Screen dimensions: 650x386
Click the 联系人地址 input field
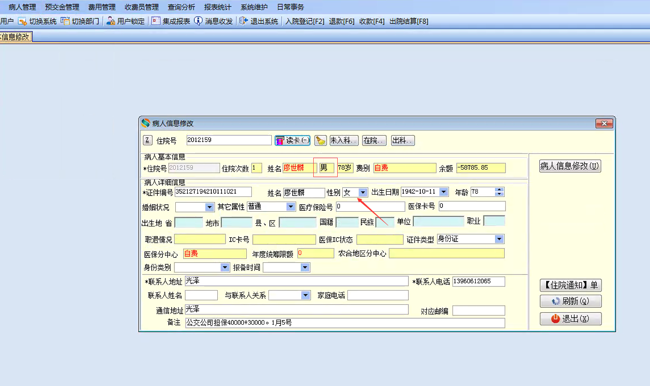tap(297, 281)
